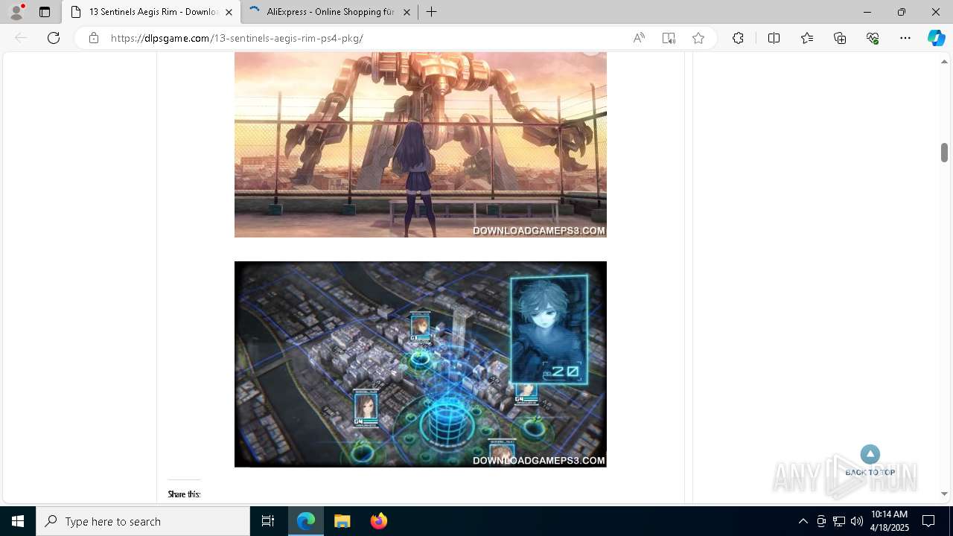The height and width of the screenshot is (536, 953).
Task: Open Task View on the taskbar
Action: coord(268,521)
